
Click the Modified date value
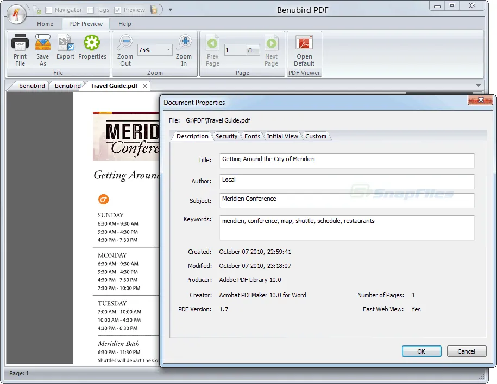(x=255, y=266)
